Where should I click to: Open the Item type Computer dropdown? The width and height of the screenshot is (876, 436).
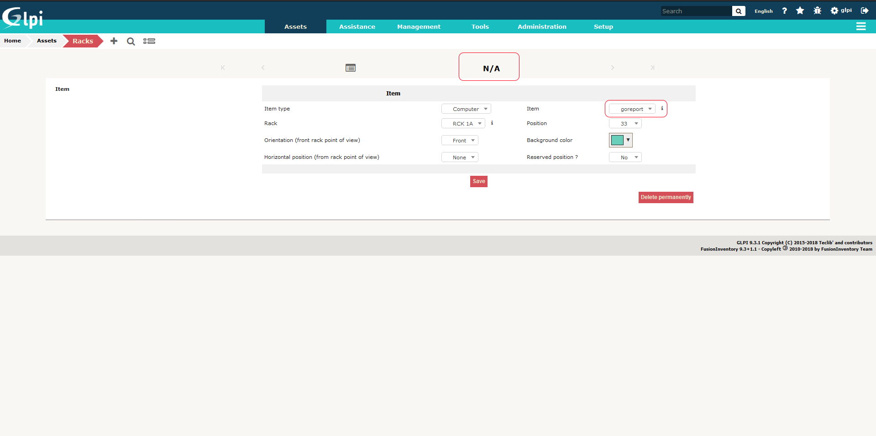tap(466, 109)
